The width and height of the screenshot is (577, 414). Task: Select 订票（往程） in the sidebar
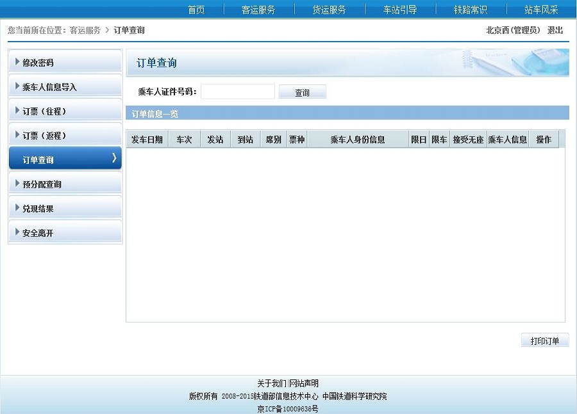pos(65,111)
